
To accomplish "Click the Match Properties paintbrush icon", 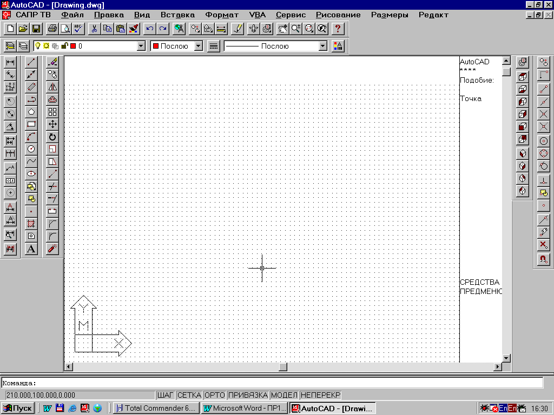I will (x=134, y=29).
